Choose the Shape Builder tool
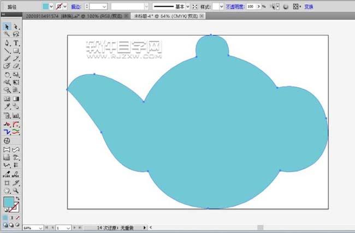The image size is (355, 233). tap(7, 90)
